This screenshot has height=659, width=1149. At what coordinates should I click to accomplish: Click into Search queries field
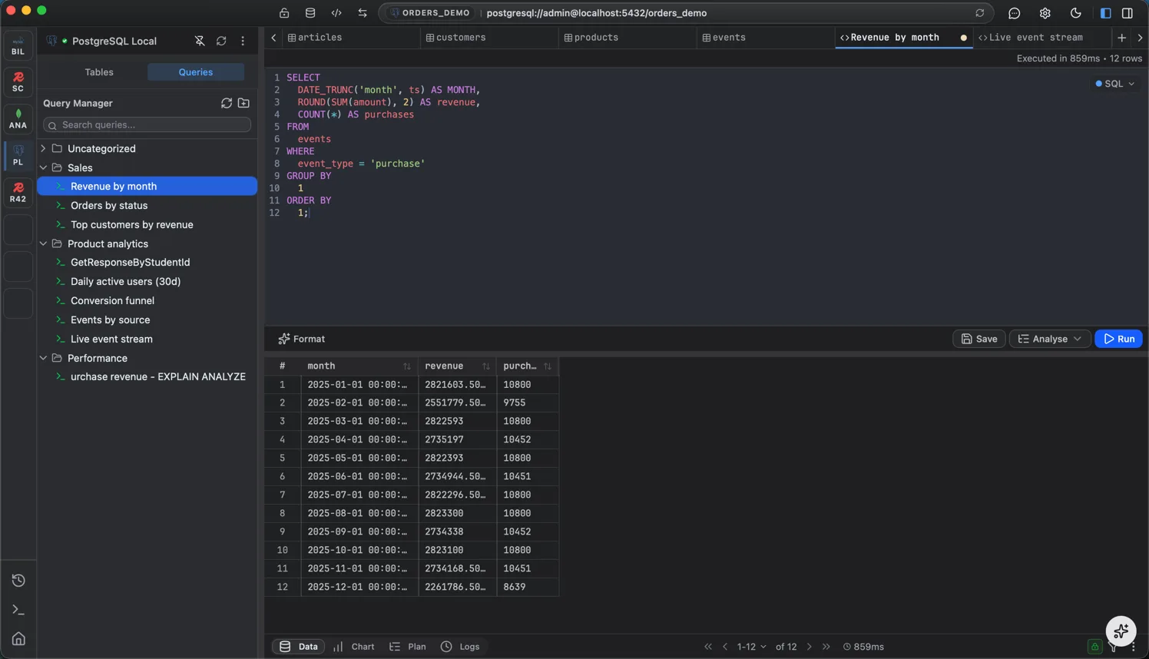point(147,124)
